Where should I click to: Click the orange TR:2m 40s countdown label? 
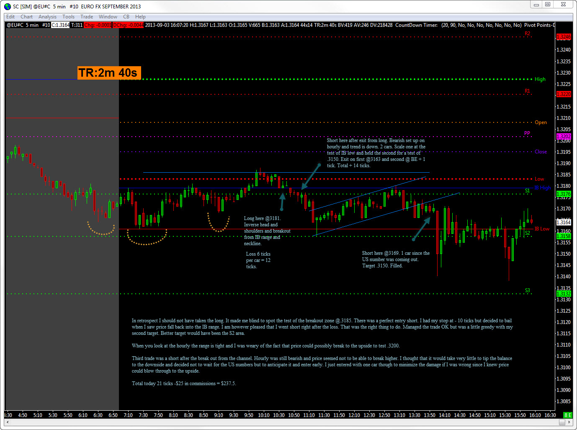tap(109, 73)
